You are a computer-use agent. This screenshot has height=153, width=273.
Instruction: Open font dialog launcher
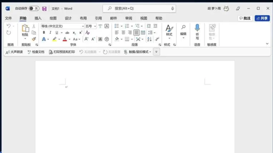pyautogui.click(x=110, y=45)
